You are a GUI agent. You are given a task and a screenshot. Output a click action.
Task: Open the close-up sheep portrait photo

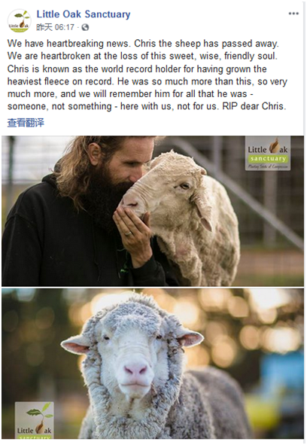point(153,364)
